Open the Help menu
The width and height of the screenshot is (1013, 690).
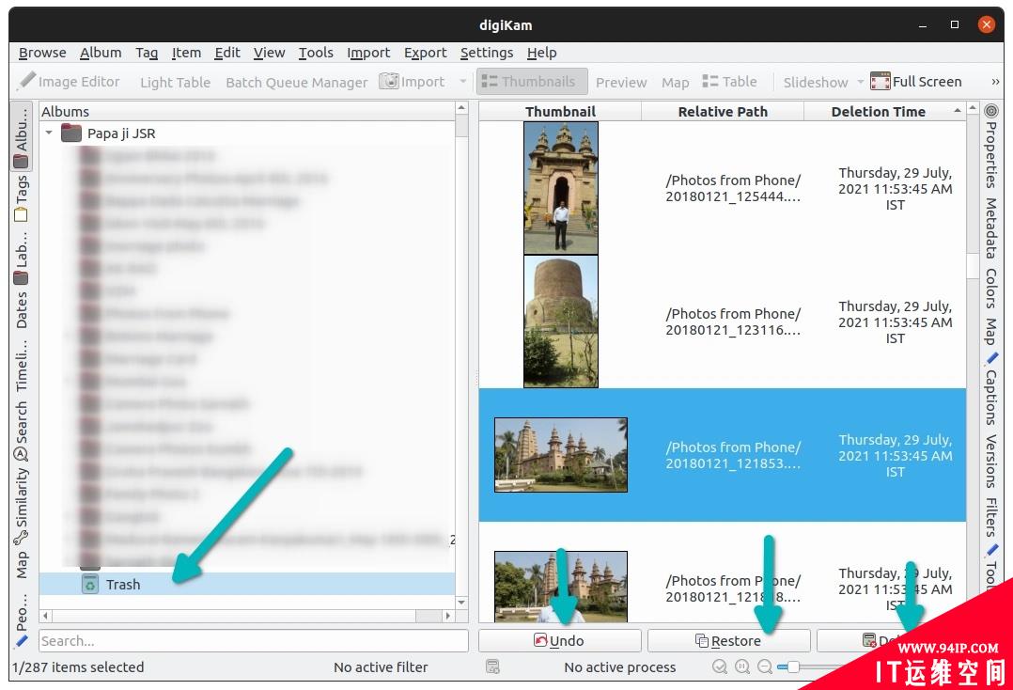[541, 53]
